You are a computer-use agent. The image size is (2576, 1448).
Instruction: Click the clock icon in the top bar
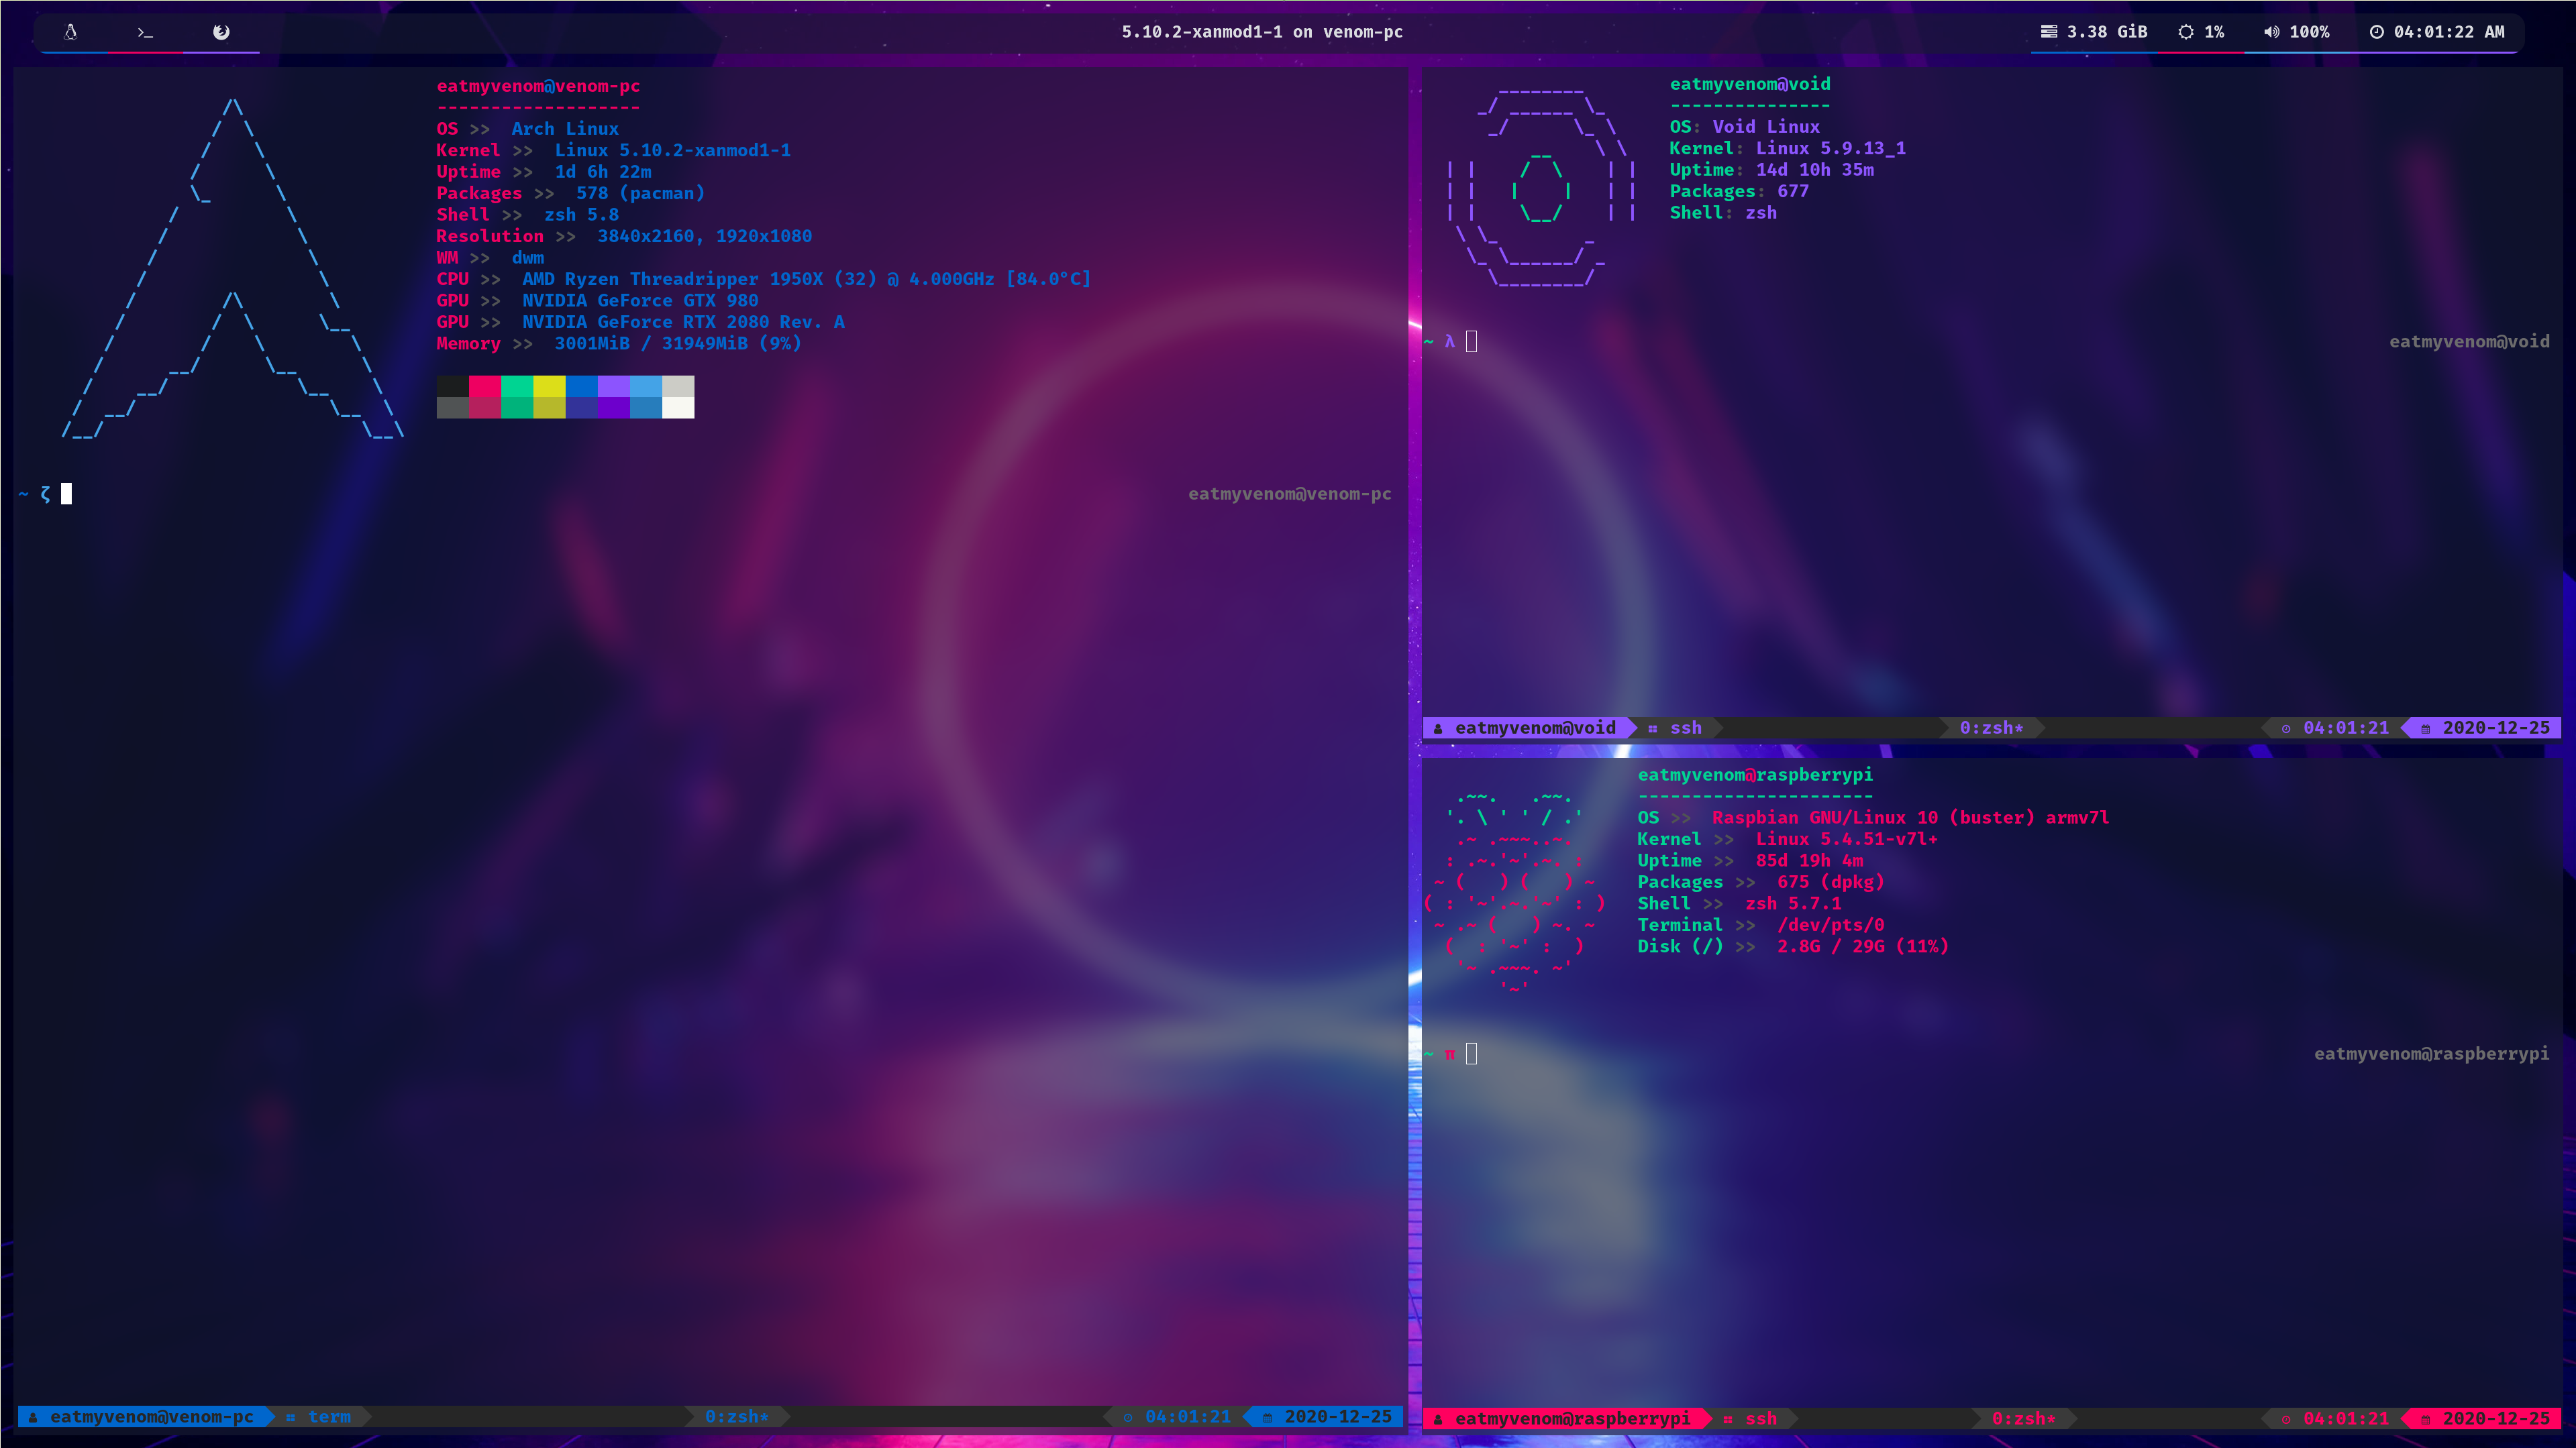point(2377,32)
